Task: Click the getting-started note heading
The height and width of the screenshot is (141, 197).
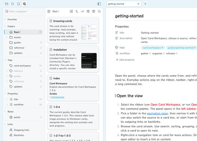Action: (129, 16)
